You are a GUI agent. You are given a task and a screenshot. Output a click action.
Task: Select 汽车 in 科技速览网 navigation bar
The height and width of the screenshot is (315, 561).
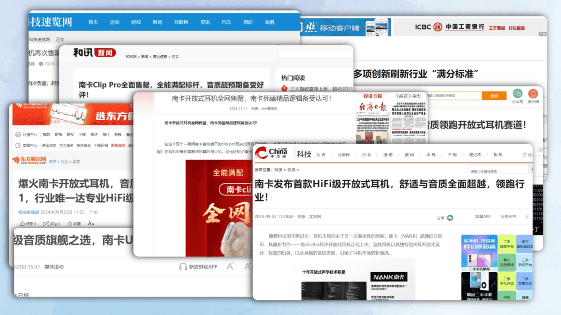[226, 22]
